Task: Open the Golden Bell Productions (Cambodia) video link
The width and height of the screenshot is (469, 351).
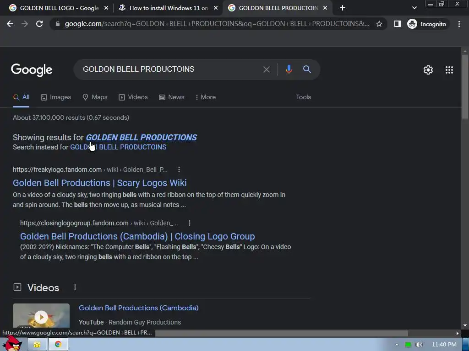Action: [138, 308]
